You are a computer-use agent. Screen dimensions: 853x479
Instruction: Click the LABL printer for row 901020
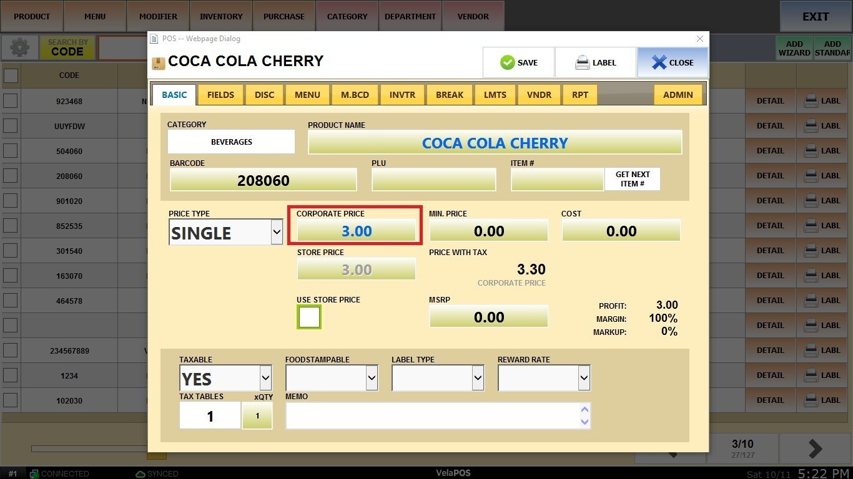pos(822,200)
